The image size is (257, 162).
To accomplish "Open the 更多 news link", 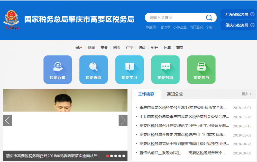I will pyautogui.click(x=246, y=94).
